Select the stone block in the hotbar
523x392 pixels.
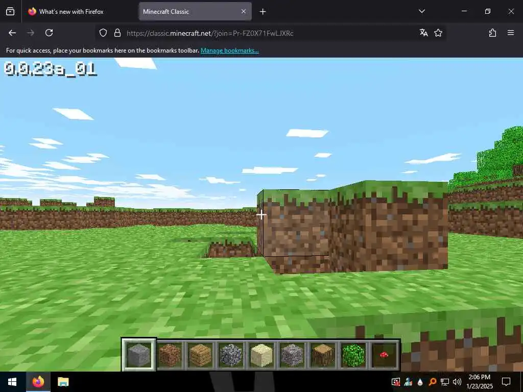click(139, 355)
